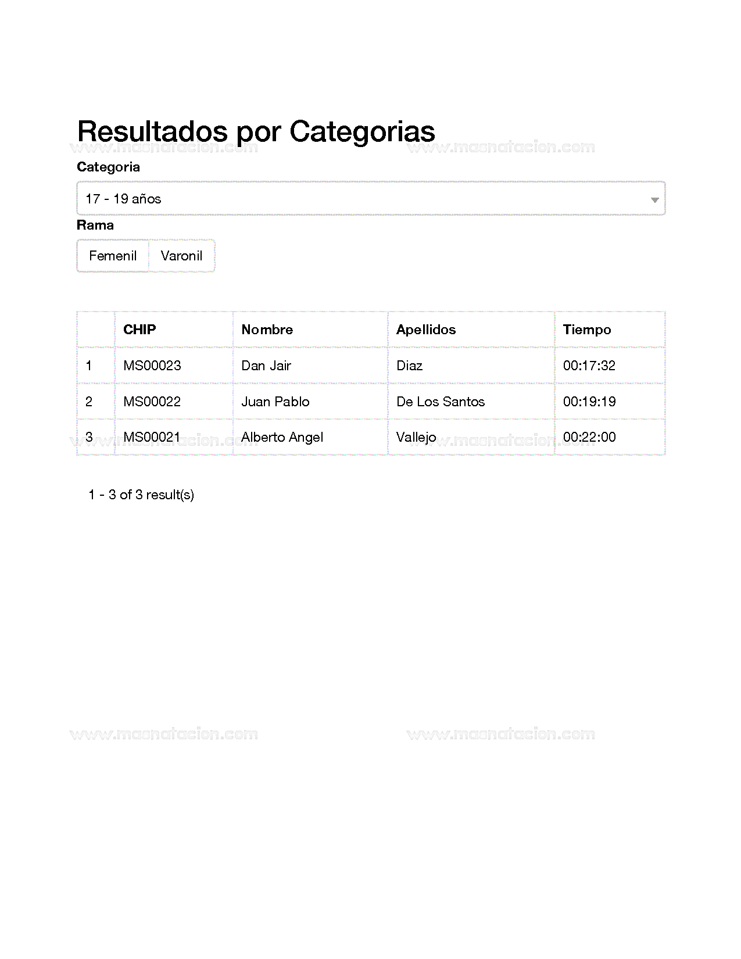
Task: Click the Apellidos column header
Action: (x=426, y=330)
